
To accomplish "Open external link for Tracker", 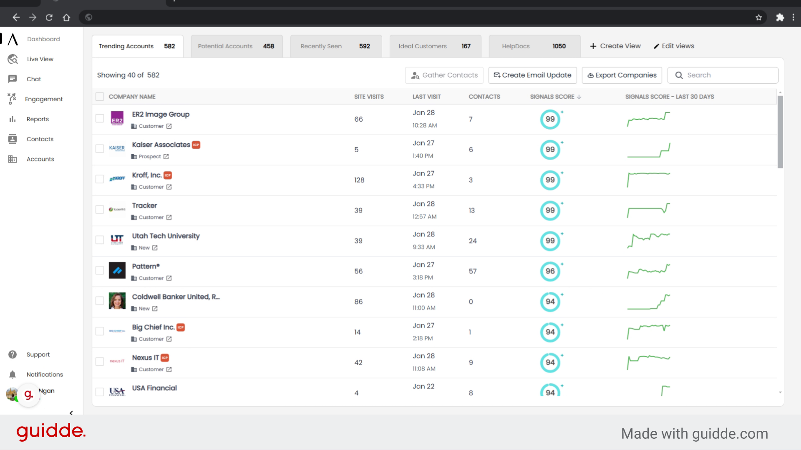I will click(x=169, y=217).
